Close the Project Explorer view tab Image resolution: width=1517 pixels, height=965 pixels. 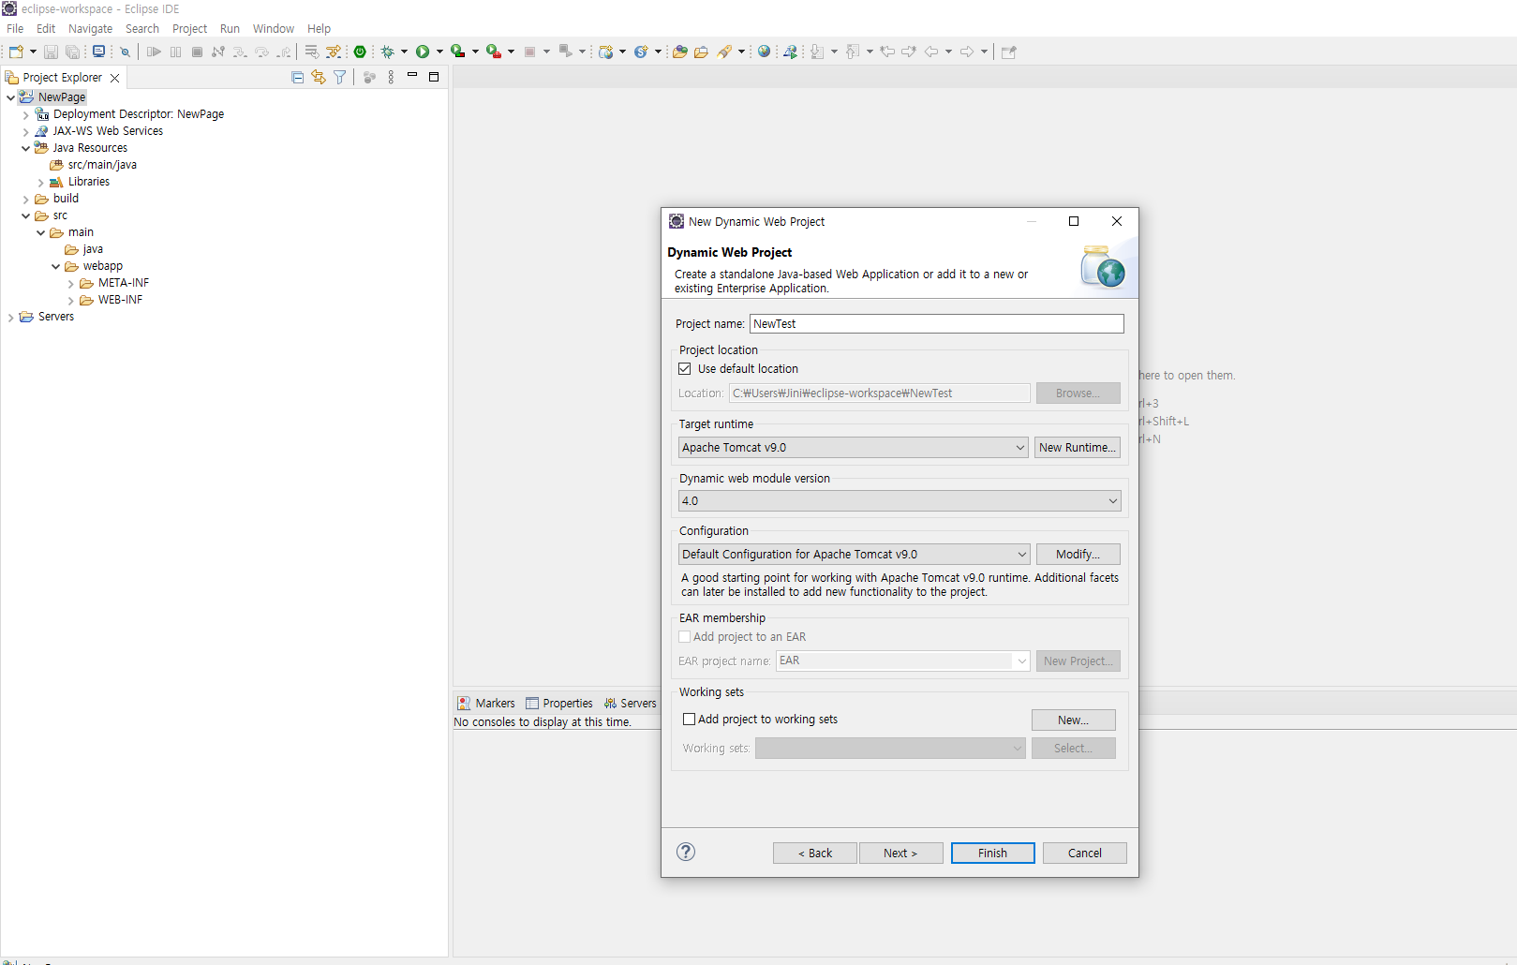pos(115,78)
